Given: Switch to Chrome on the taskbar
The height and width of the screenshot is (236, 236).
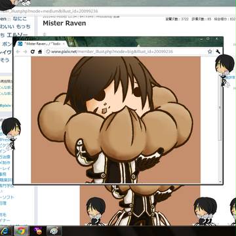Looking at the screenshot, I should pos(21,231).
